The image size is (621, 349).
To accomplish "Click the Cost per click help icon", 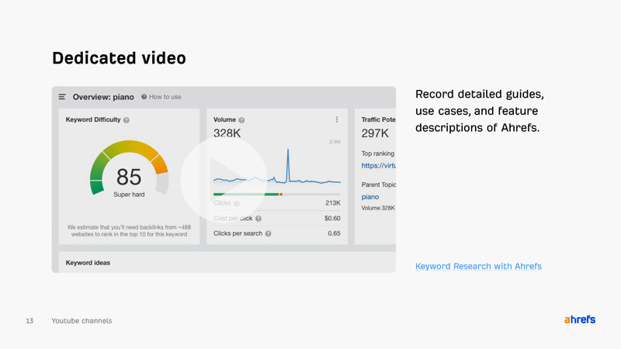I will [258, 219].
